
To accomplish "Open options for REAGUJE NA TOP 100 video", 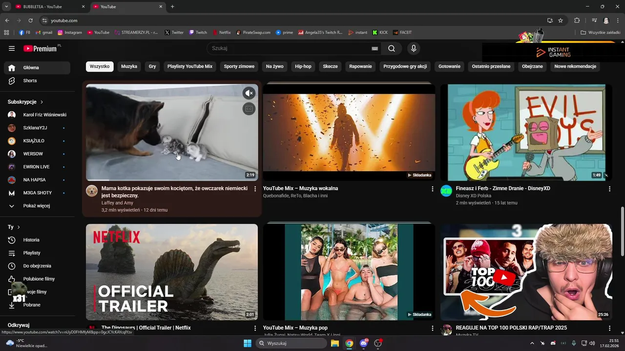I will point(609,328).
